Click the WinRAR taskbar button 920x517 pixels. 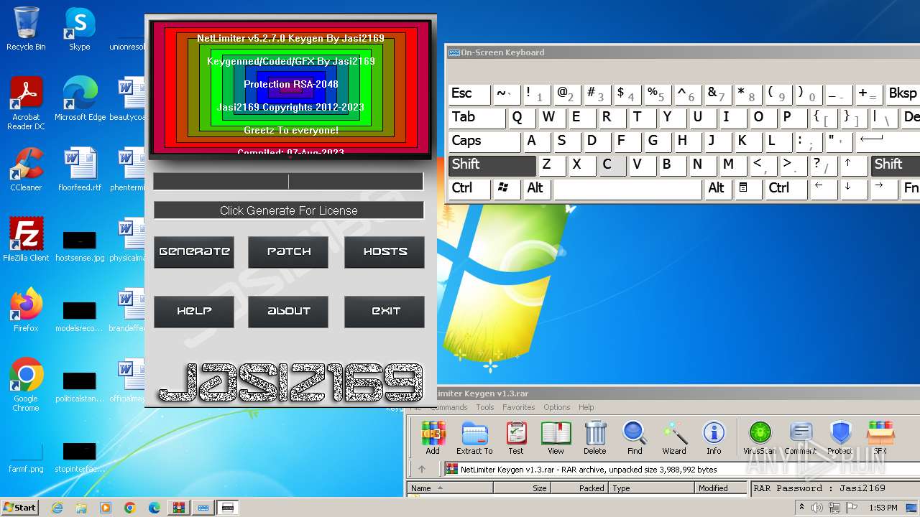click(179, 508)
